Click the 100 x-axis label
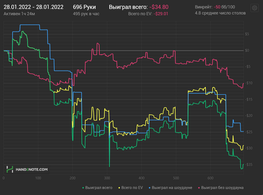Image resolution: width=263 pixels, height=195 pixels. point(38,178)
